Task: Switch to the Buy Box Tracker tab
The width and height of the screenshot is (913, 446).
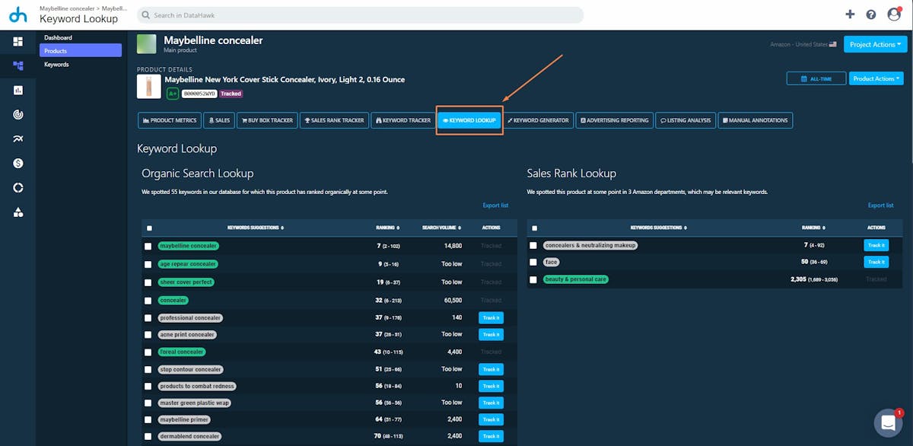Action: pos(266,120)
